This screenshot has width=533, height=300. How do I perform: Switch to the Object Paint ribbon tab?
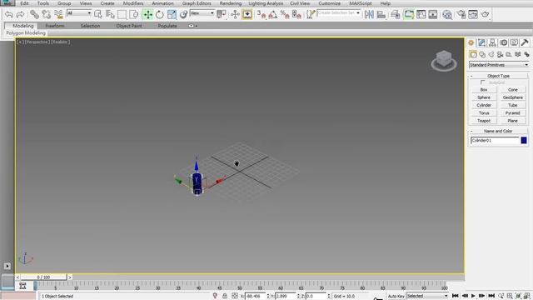[129, 26]
